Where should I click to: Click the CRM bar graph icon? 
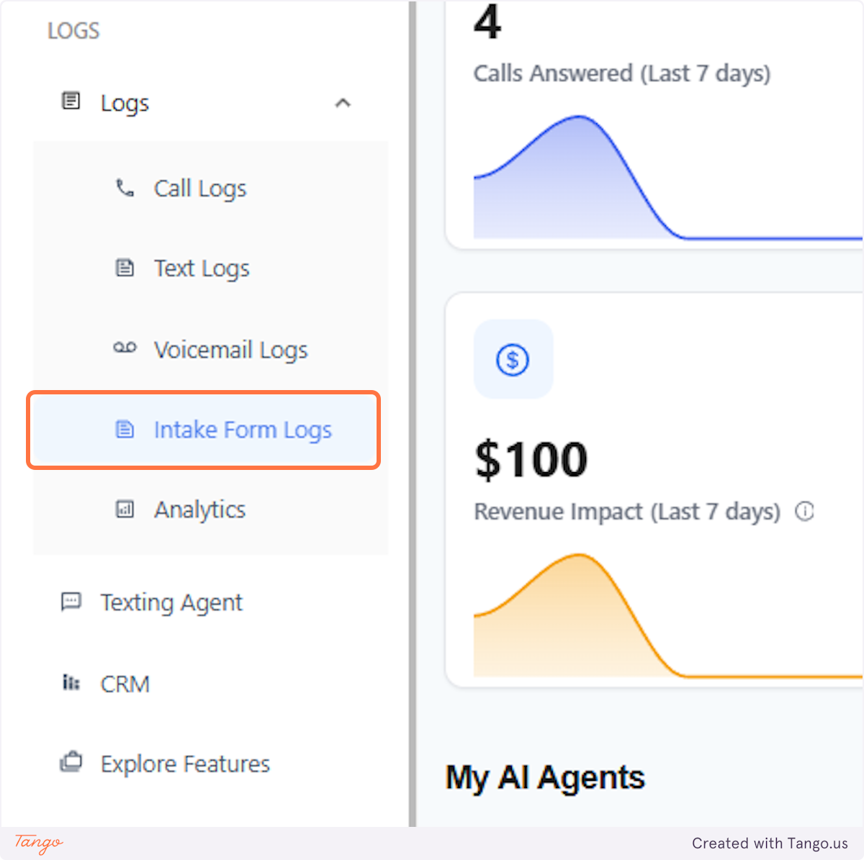pos(71,683)
